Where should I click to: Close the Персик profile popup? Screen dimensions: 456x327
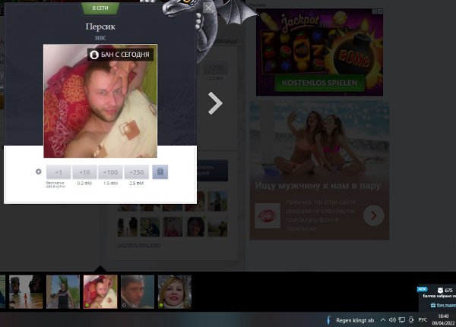[x=208, y=8]
